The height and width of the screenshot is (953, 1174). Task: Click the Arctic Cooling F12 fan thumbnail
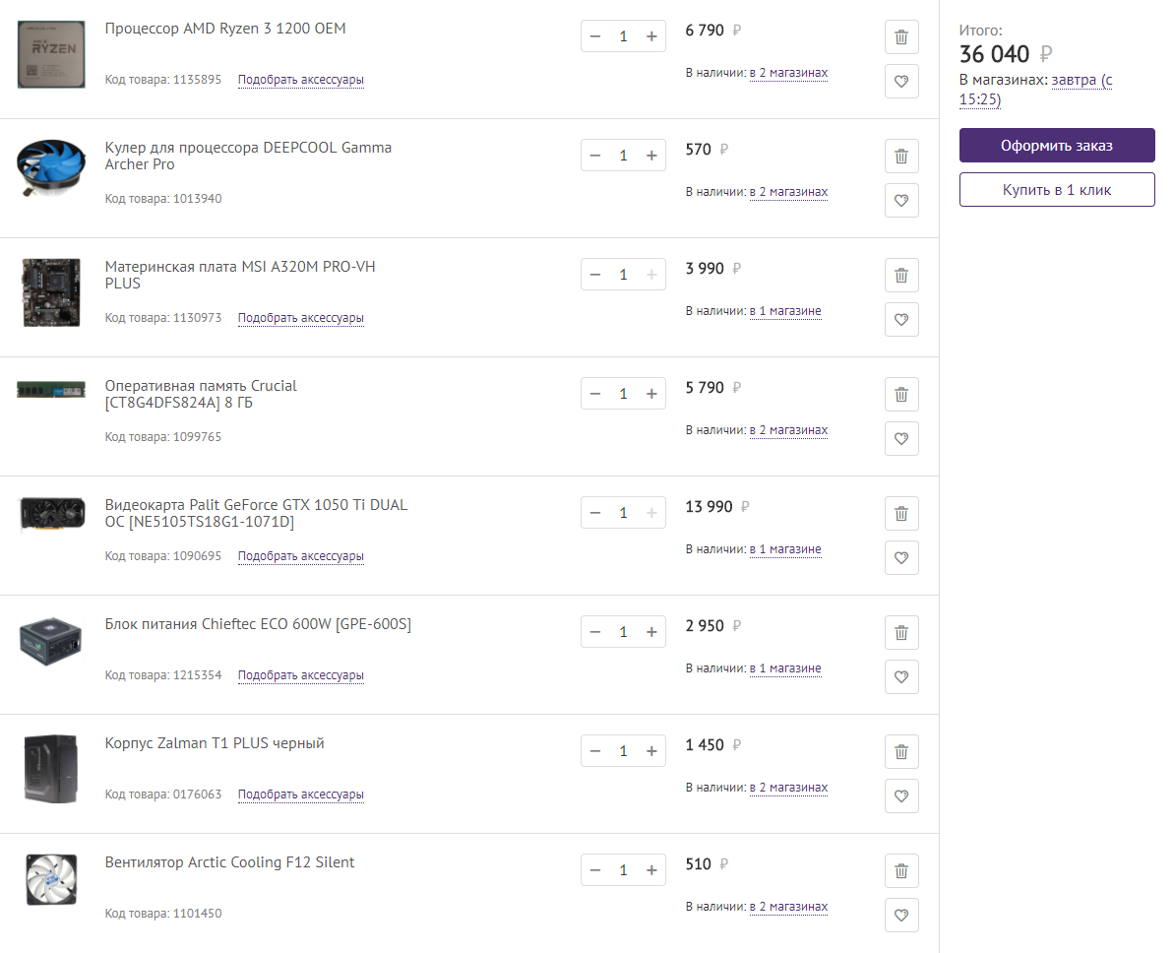pyautogui.click(x=51, y=879)
